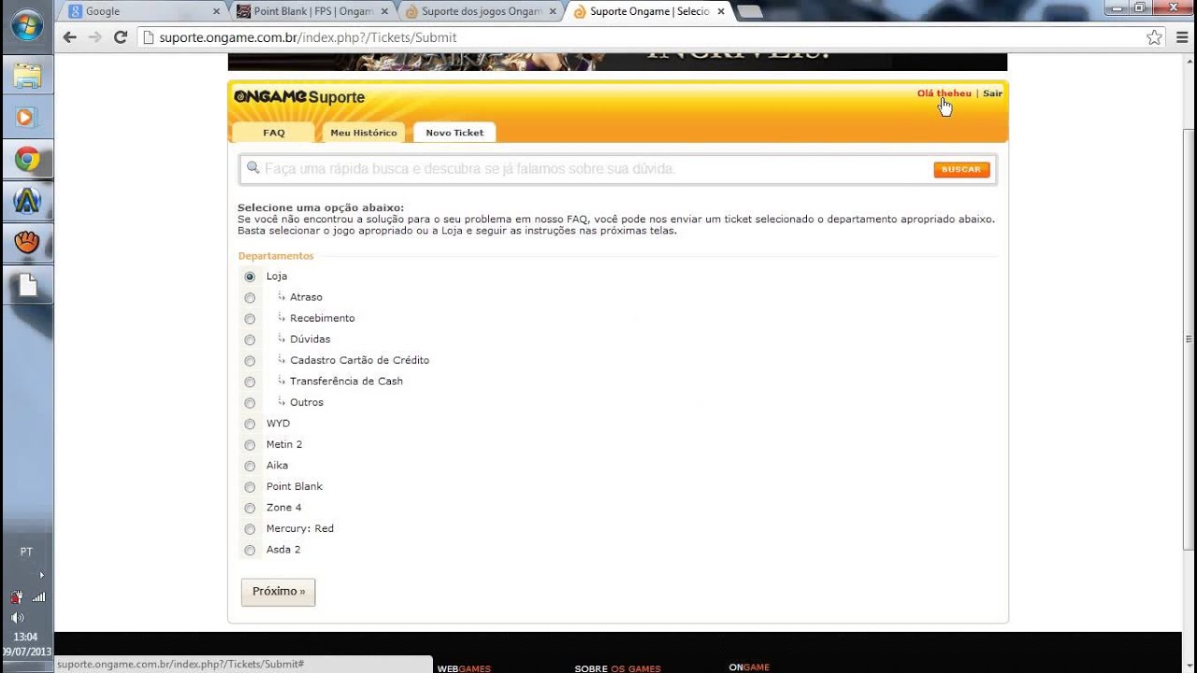Click the PT language indicator

coord(26,552)
